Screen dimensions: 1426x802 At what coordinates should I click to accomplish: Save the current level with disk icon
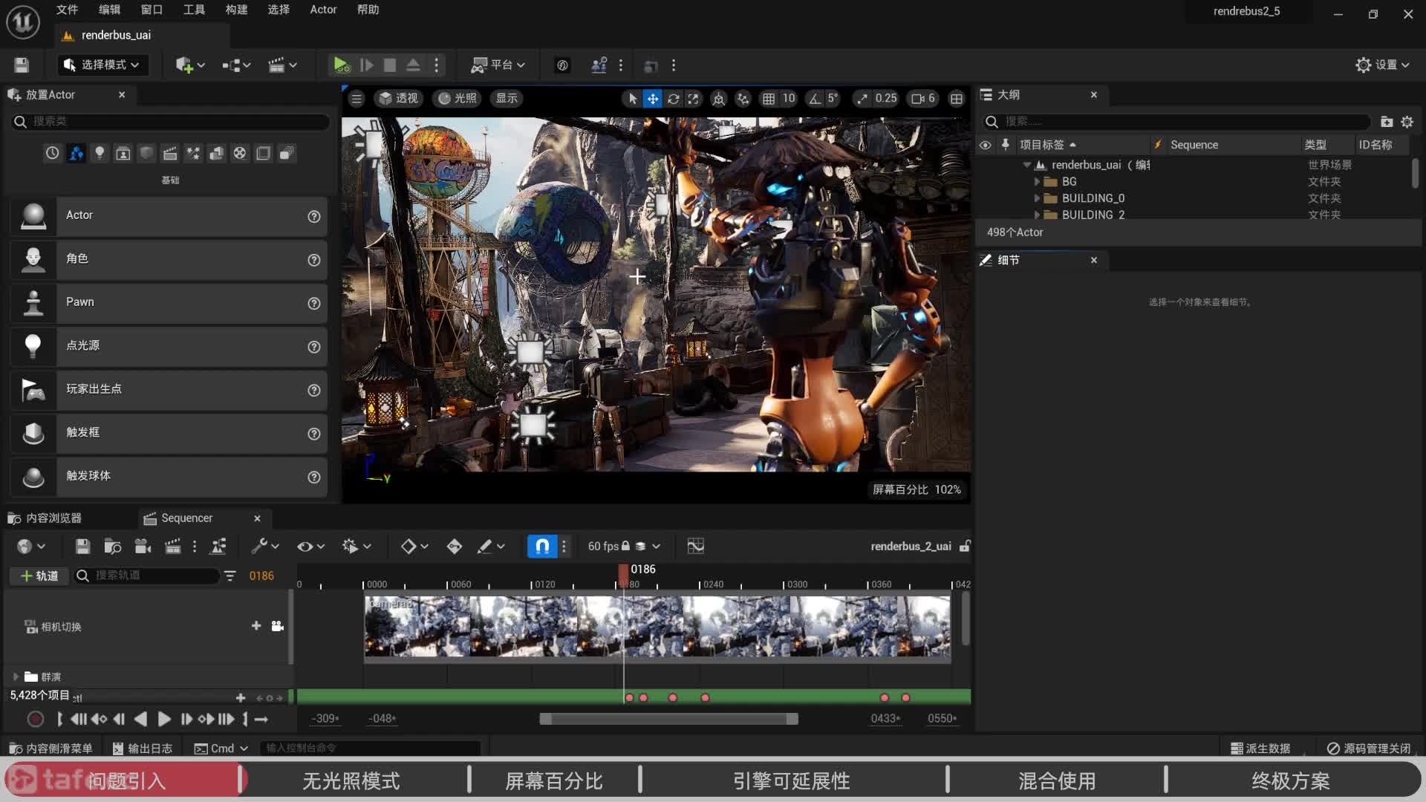pyautogui.click(x=22, y=65)
